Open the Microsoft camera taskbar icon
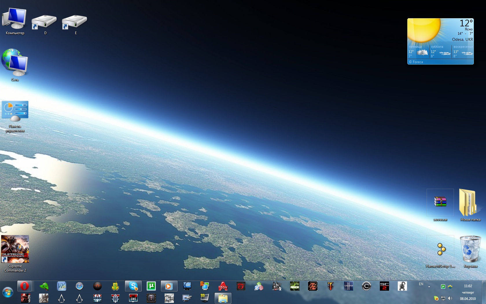The width and height of the screenshot is (486, 304). coord(169,298)
